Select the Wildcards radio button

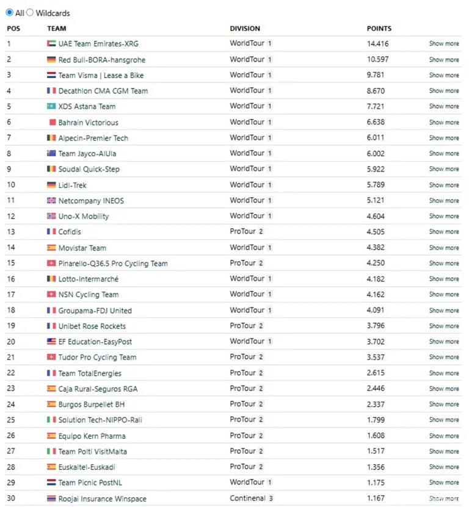[30, 13]
